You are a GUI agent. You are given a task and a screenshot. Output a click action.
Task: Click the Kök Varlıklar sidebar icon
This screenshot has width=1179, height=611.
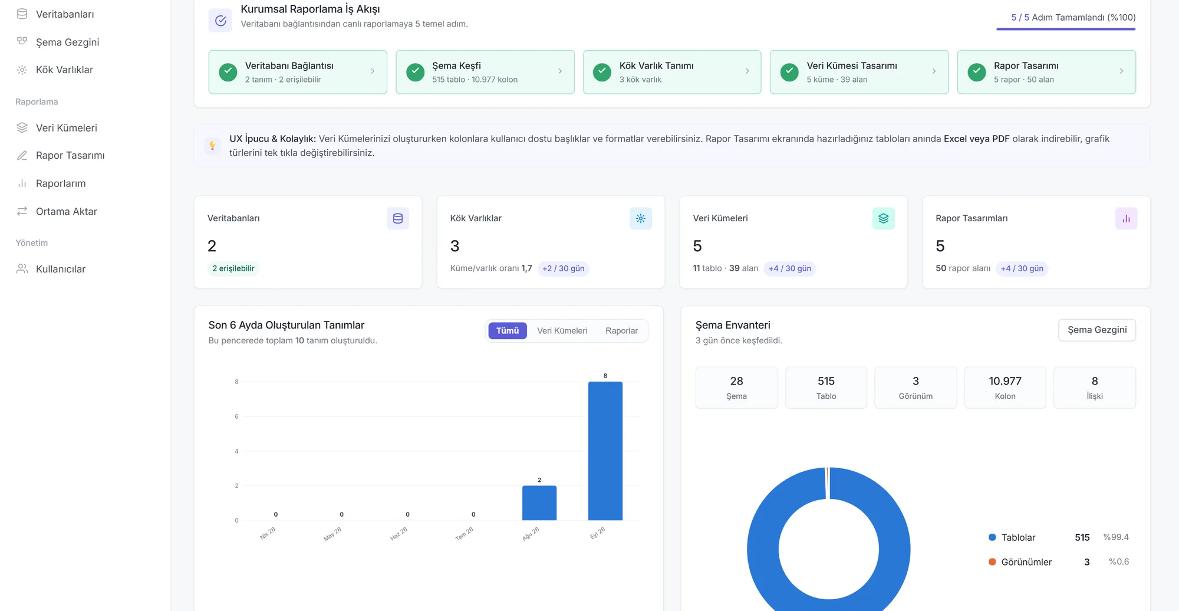point(22,70)
